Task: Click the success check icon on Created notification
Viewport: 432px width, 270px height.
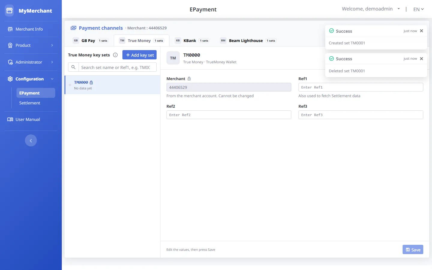Action: click(x=331, y=31)
